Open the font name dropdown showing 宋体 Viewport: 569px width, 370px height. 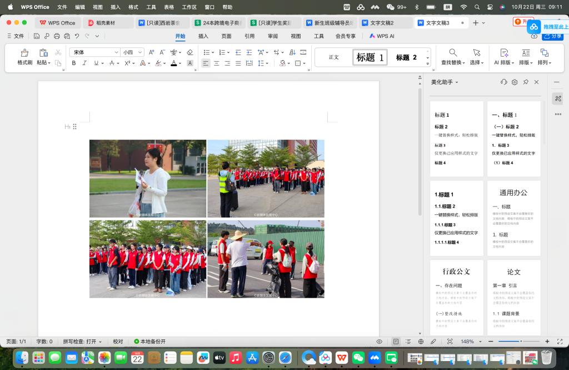(x=116, y=52)
